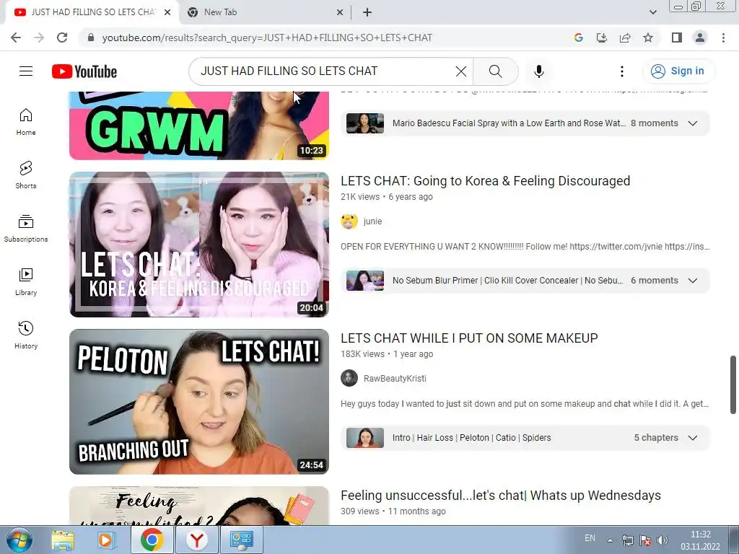Share this page from address bar
Screen dimensions: 739x554
click(x=625, y=38)
